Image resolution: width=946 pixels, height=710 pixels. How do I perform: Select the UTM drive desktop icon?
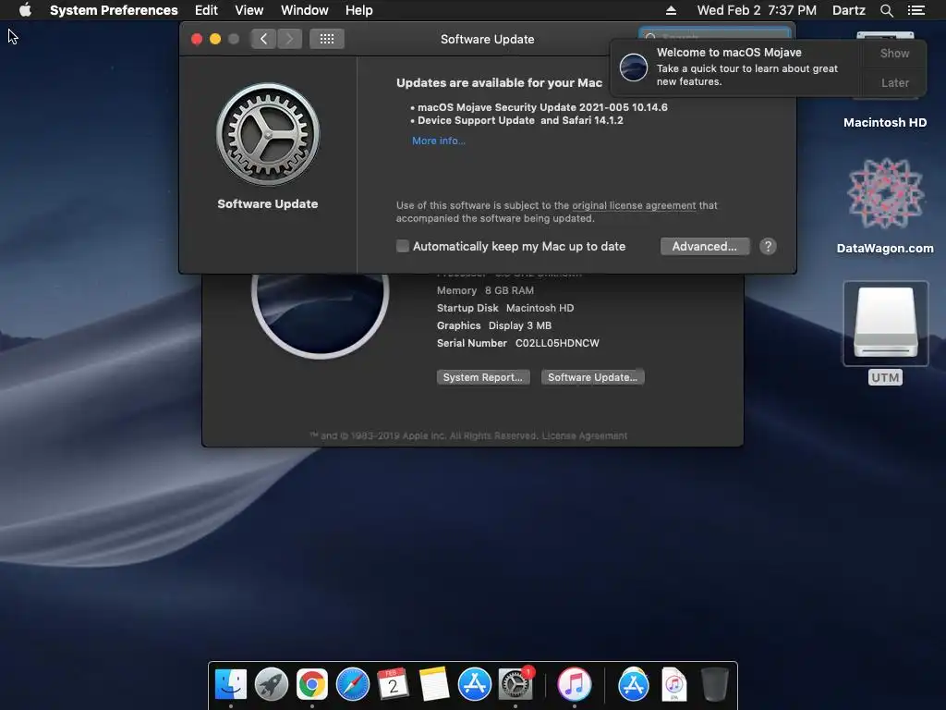coord(885,333)
